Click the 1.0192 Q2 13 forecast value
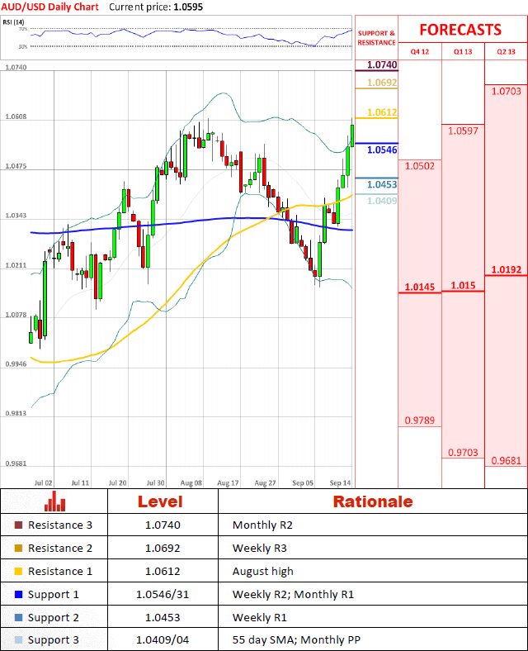This screenshot has width=528, height=651. pos(505,269)
